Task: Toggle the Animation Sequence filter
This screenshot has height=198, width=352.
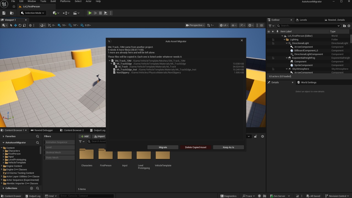Action: tap(59, 142)
